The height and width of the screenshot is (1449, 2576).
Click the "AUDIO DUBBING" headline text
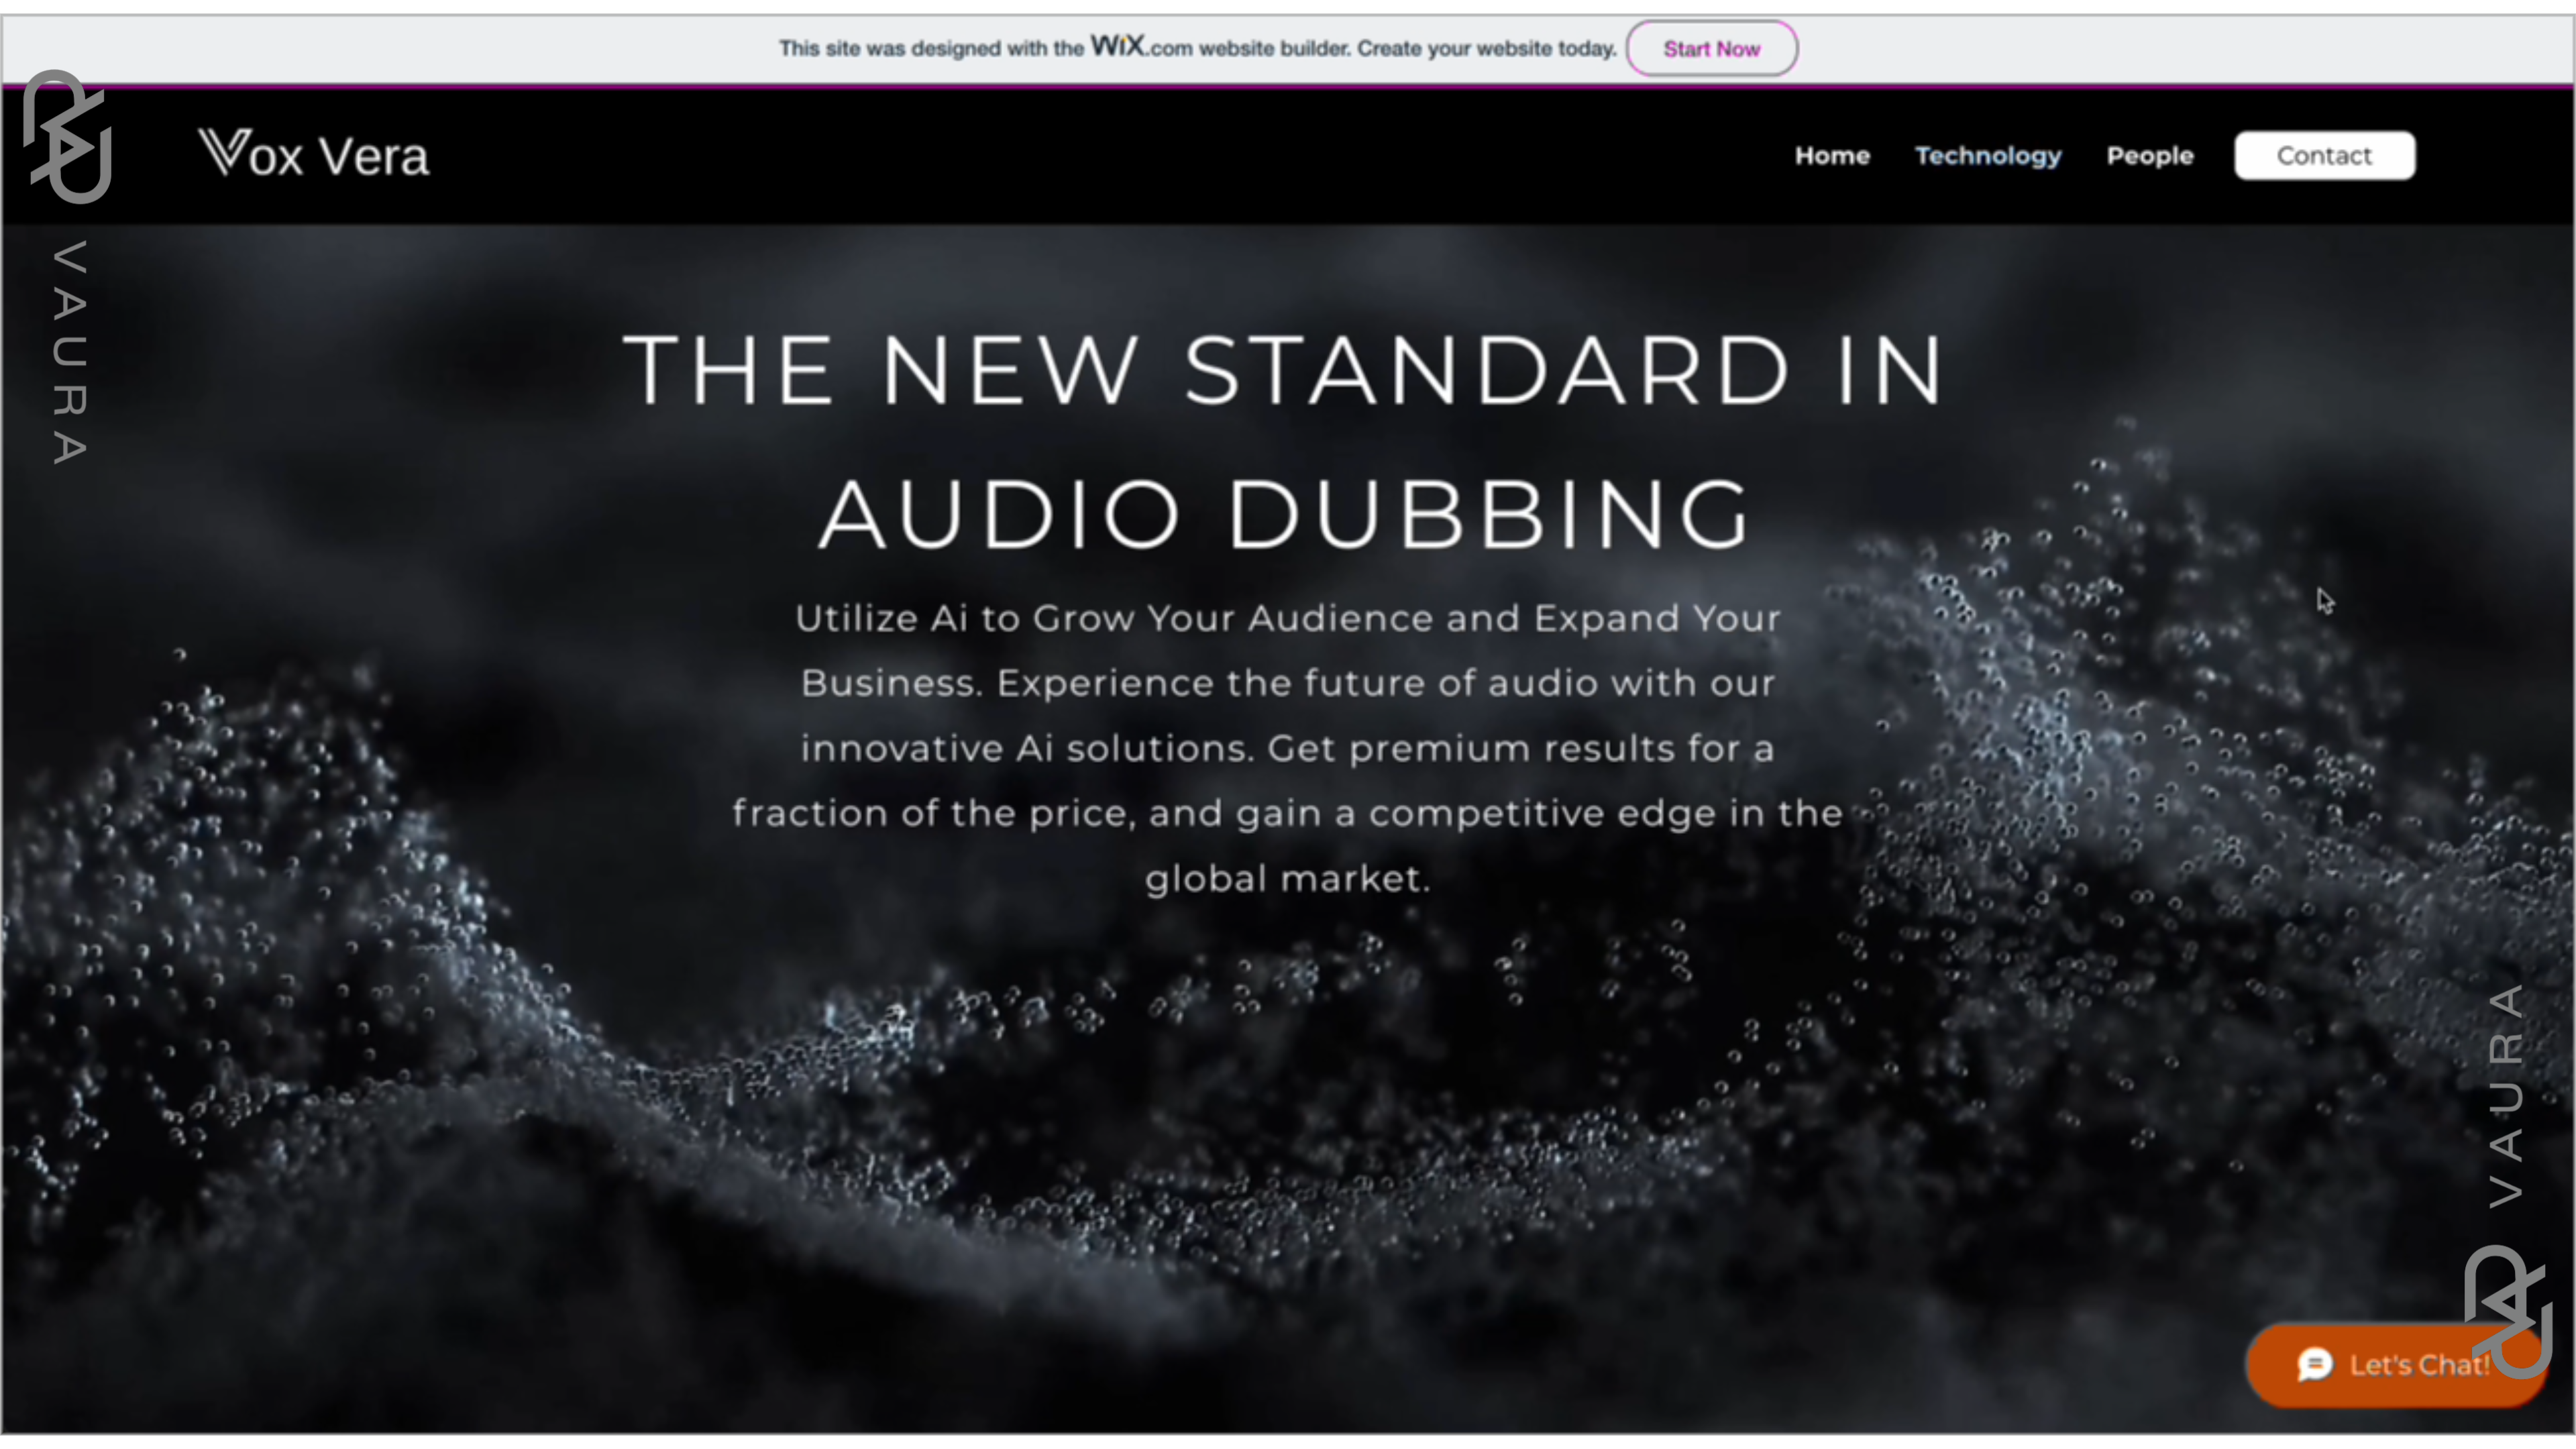click(x=1285, y=513)
